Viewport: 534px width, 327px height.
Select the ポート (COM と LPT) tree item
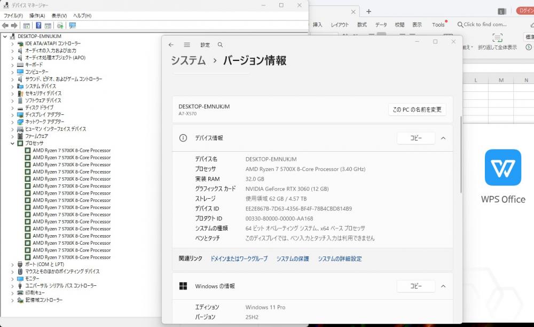45,264
